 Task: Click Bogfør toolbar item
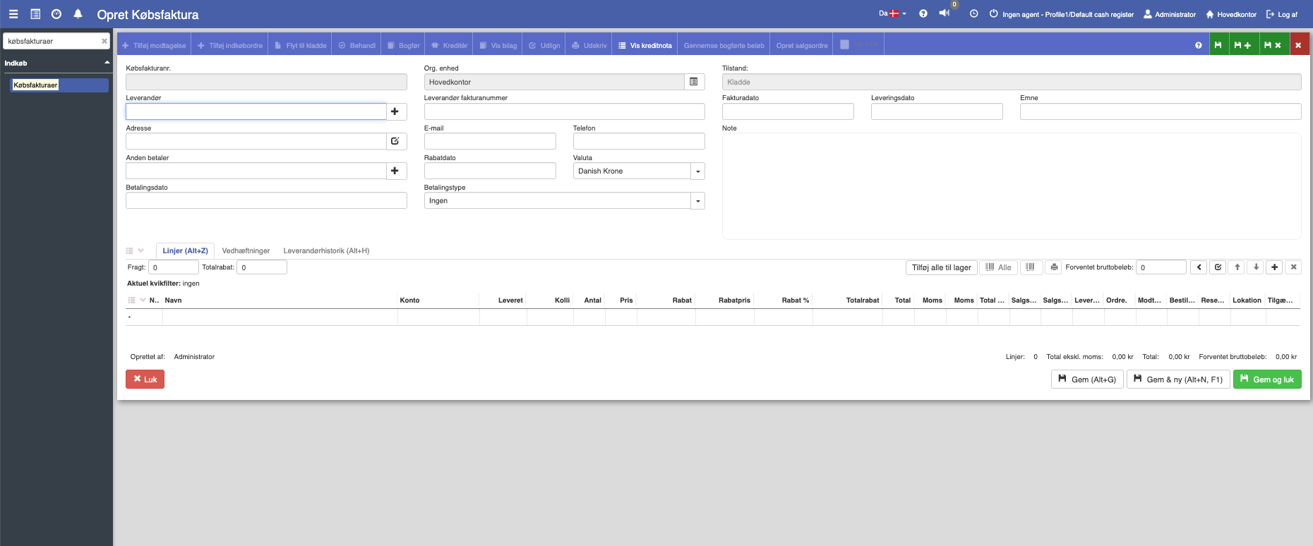(x=404, y=45)
